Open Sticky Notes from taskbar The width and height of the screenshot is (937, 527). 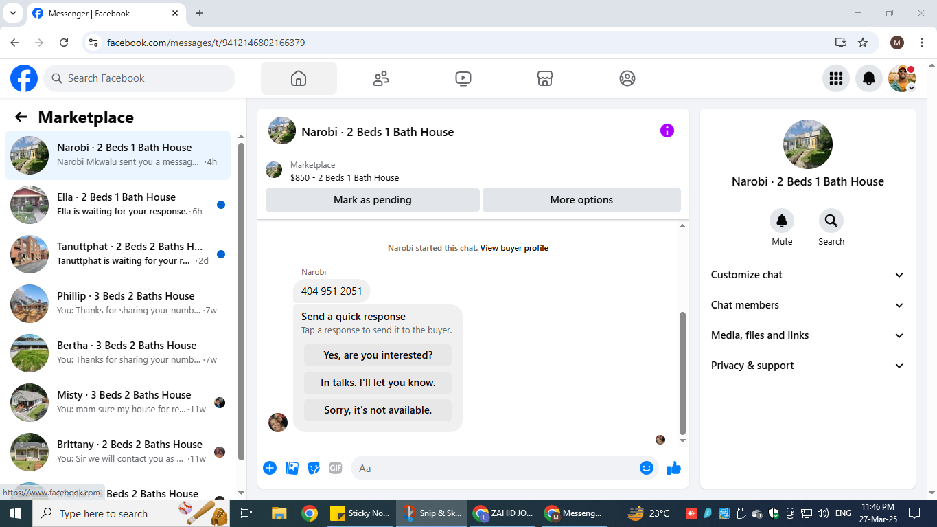(x=360, y=513)
